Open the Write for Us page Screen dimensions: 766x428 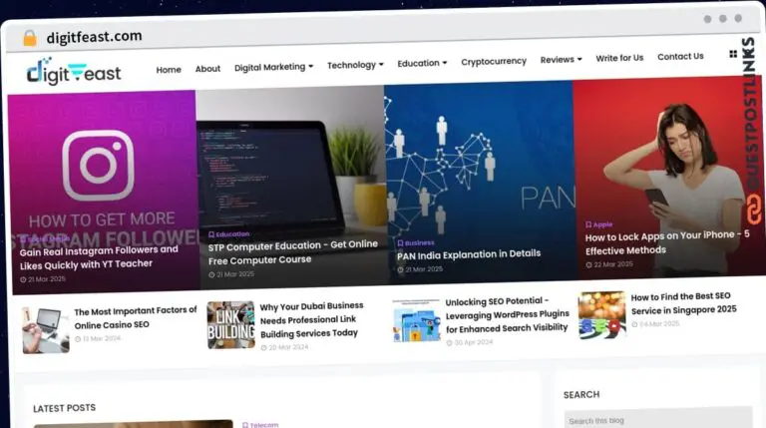619,58
